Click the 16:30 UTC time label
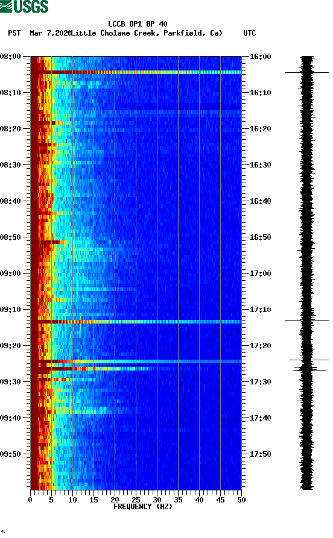The image size is (333, 538). click(x=260, y=165)
